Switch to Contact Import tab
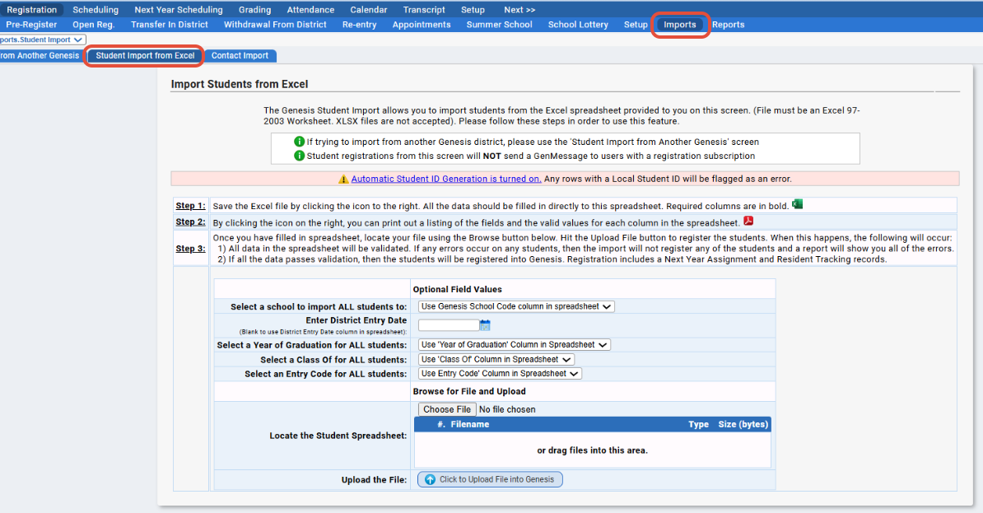 pyautogui.click(x=240, y=55)
